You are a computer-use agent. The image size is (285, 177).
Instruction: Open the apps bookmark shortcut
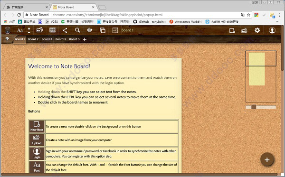(9, 22)
